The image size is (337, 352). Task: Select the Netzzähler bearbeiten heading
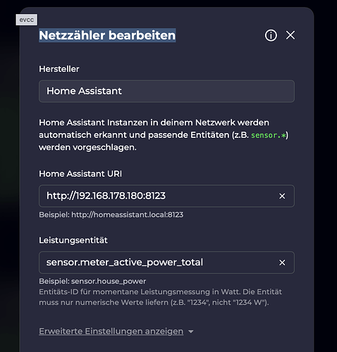[x=107, y=35]
